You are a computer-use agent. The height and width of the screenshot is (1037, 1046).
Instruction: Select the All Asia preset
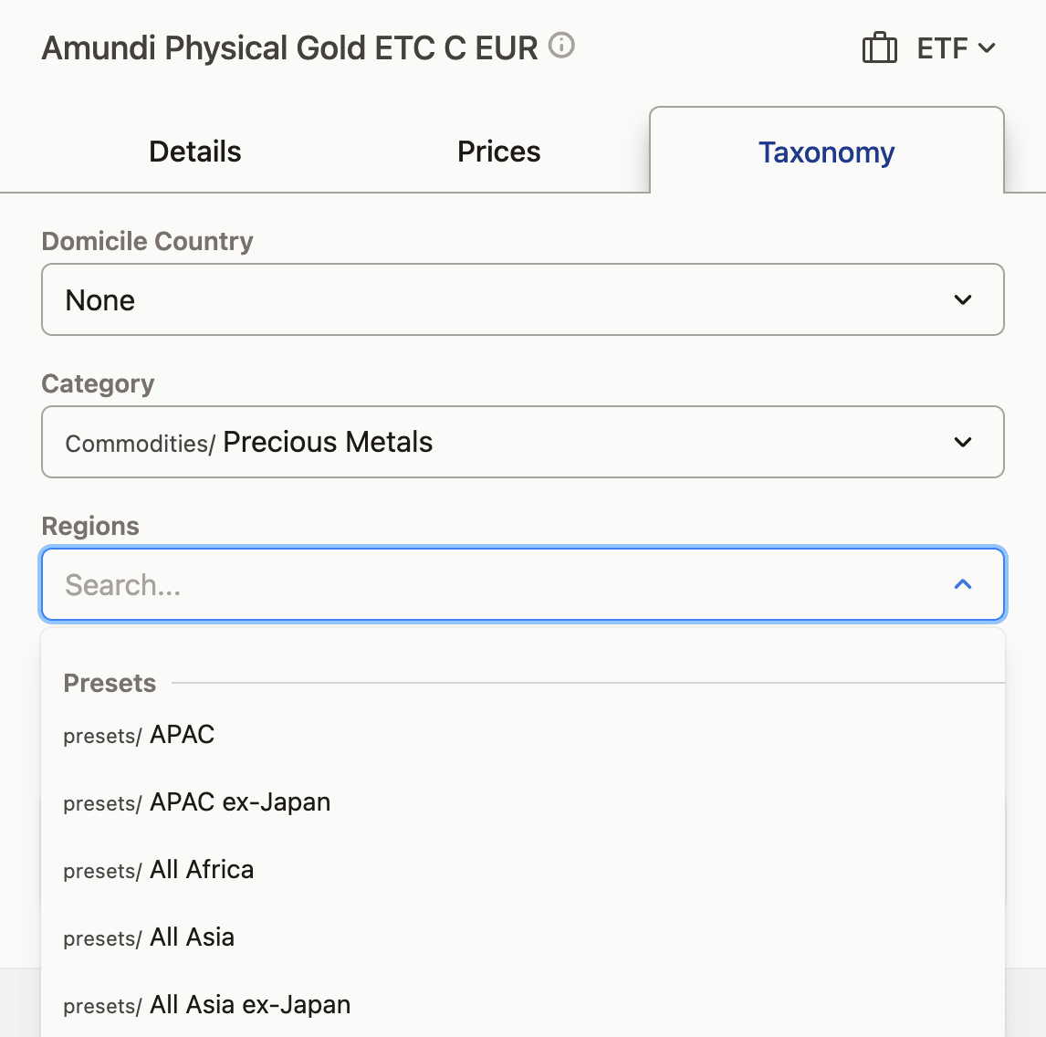point(192,937)
